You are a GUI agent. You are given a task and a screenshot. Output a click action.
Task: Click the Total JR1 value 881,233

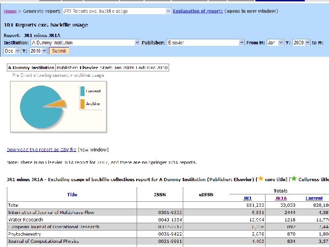tap(255, 205)
